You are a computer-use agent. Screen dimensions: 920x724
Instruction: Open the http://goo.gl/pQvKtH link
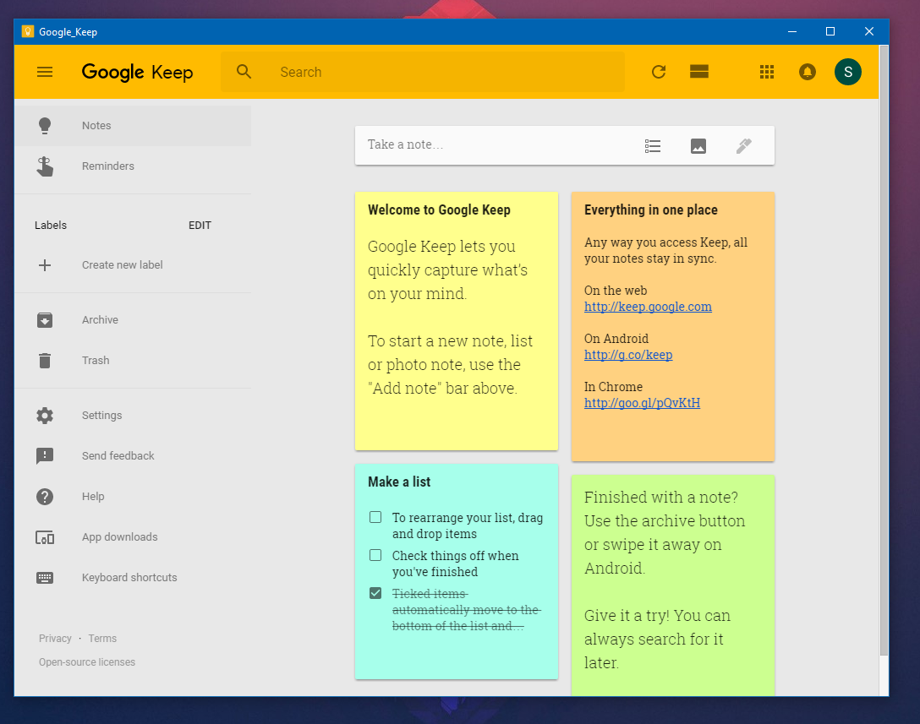(x=642, y=403)
